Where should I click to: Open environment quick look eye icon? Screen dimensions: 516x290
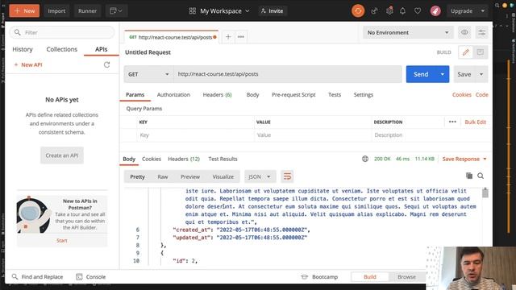[x=464, y=32]
